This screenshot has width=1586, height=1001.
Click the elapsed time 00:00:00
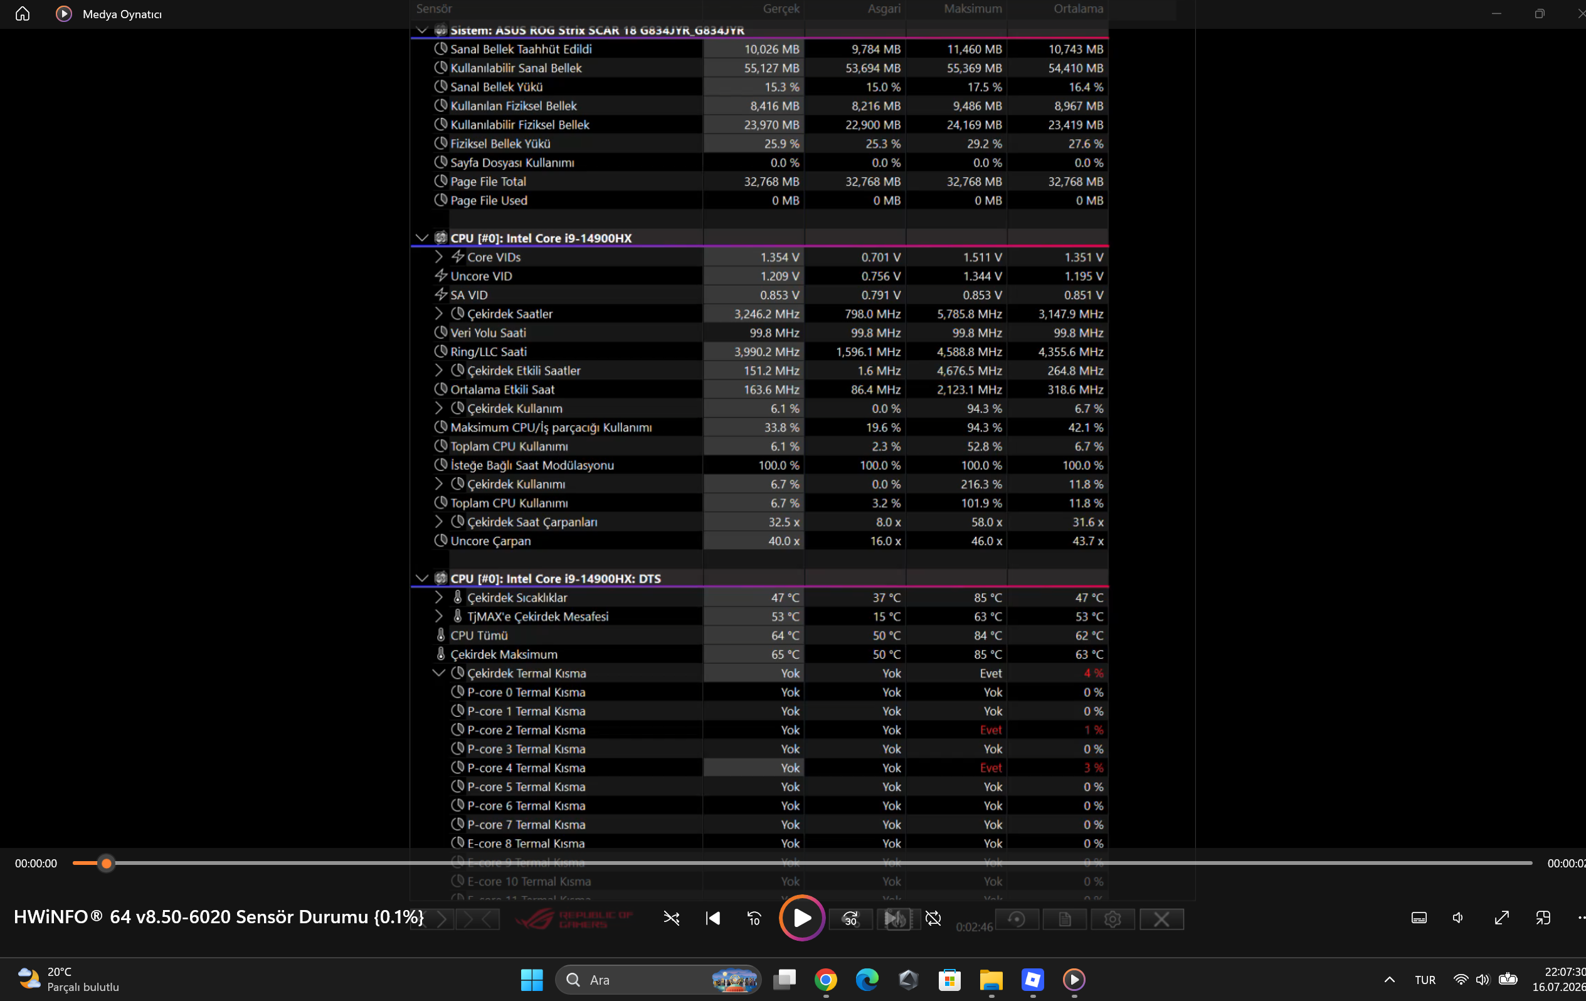click(x=36, y=864)
